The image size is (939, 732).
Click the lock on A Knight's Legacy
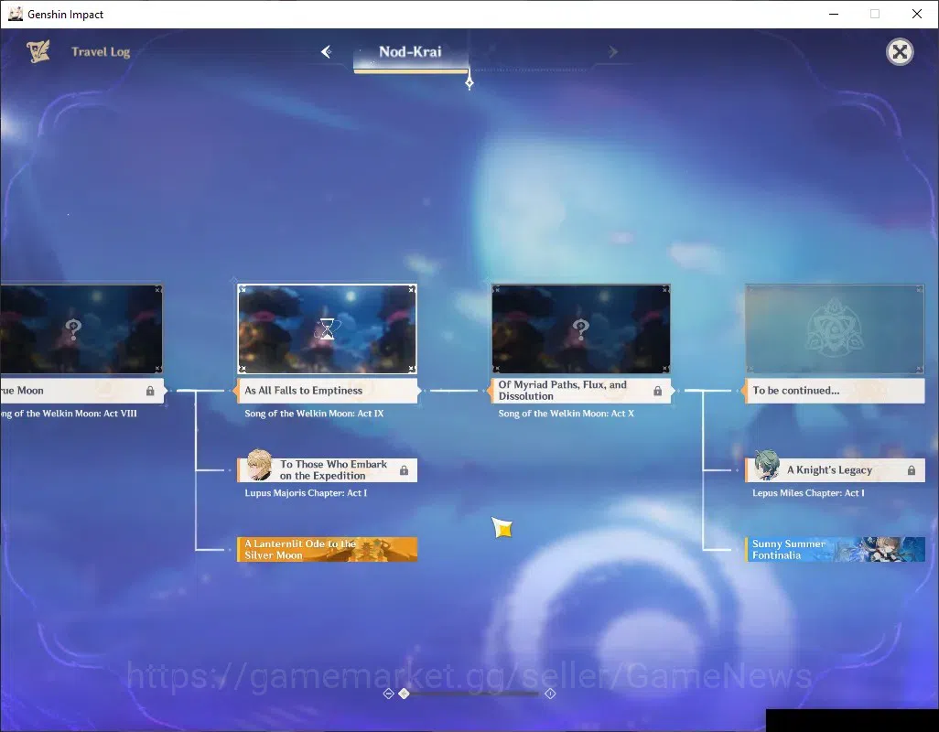click(x=912, y=470)
